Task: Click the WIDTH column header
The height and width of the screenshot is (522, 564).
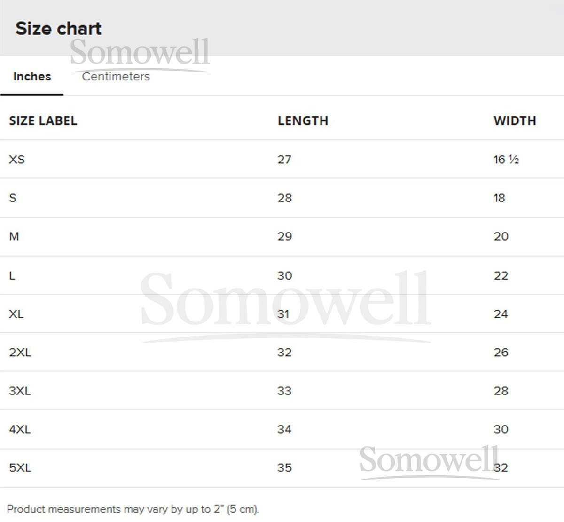Action: 515,121
